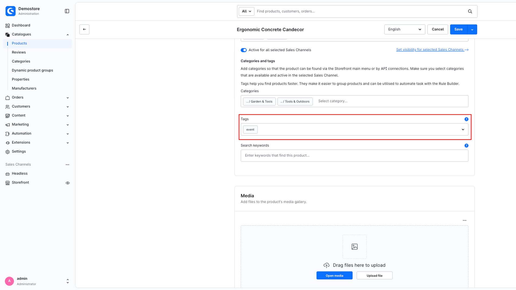Viewport: 516px width, 290px height.
Task: Collapse the Catalogues menu section
Action: click(68, 35)
